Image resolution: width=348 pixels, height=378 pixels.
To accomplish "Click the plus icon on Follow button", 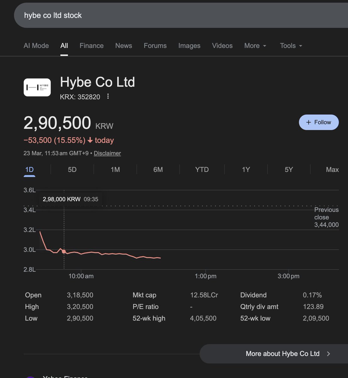I will [308, 122].
